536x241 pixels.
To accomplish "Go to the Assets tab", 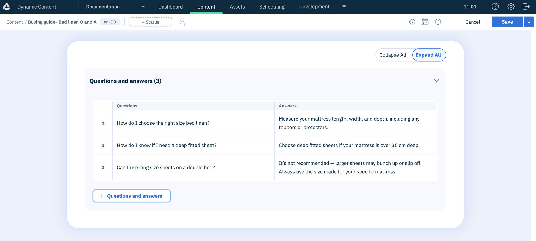I will click(237, 7).
